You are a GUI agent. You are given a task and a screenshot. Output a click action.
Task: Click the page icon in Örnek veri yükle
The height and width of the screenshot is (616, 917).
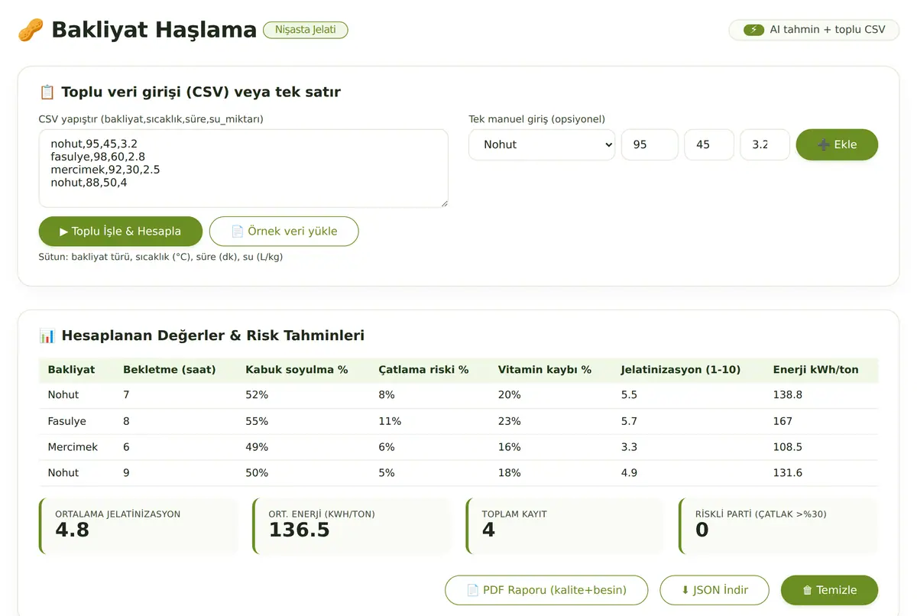pyautogui.click(x=238, y=231)
